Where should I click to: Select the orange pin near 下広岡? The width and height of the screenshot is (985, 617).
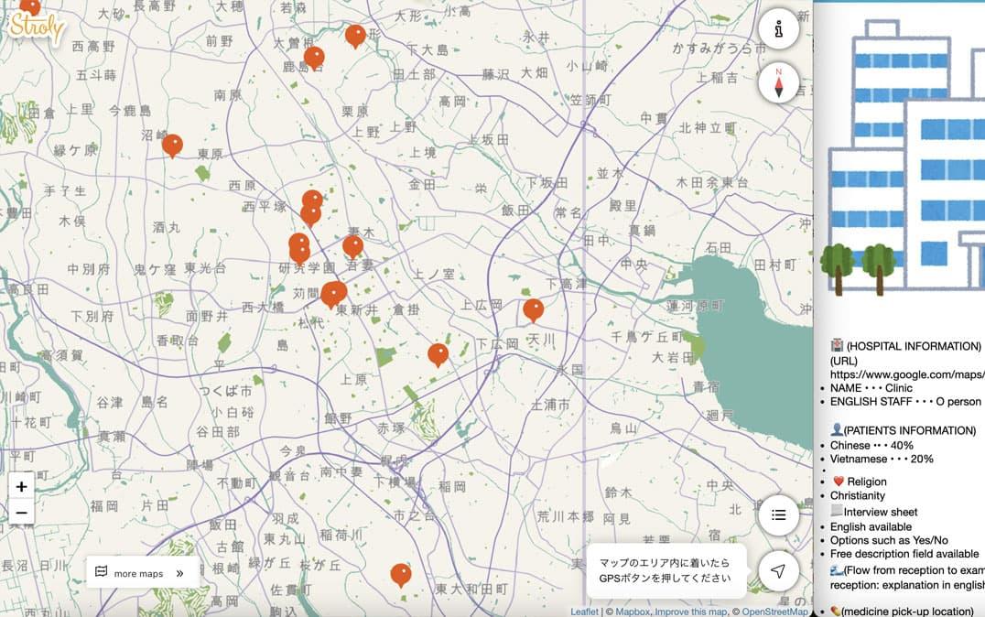pos(438,353)
